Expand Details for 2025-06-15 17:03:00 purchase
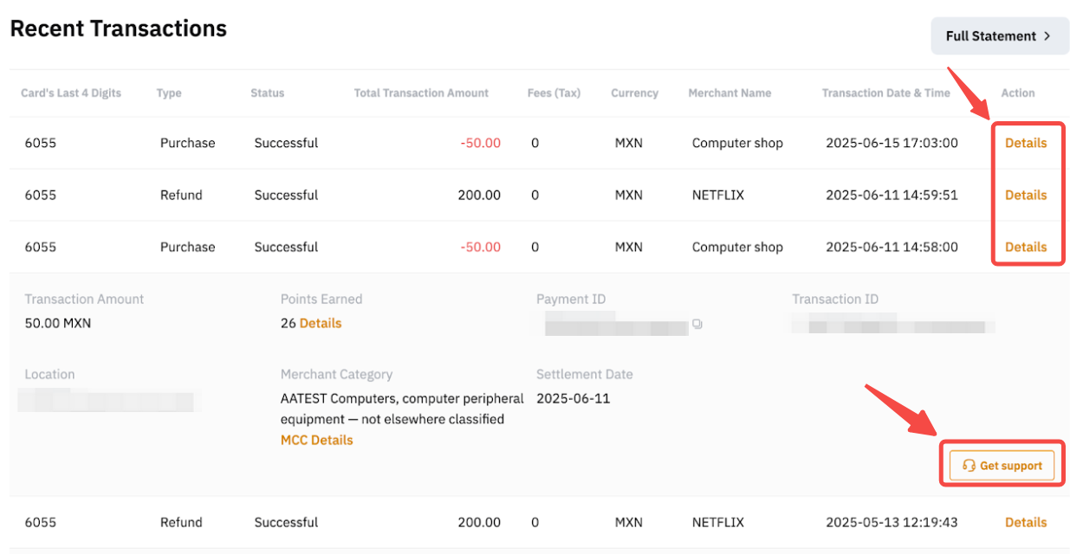Image resolution: width=1083 pixels, height=554 pixels. coord(1026,143)
